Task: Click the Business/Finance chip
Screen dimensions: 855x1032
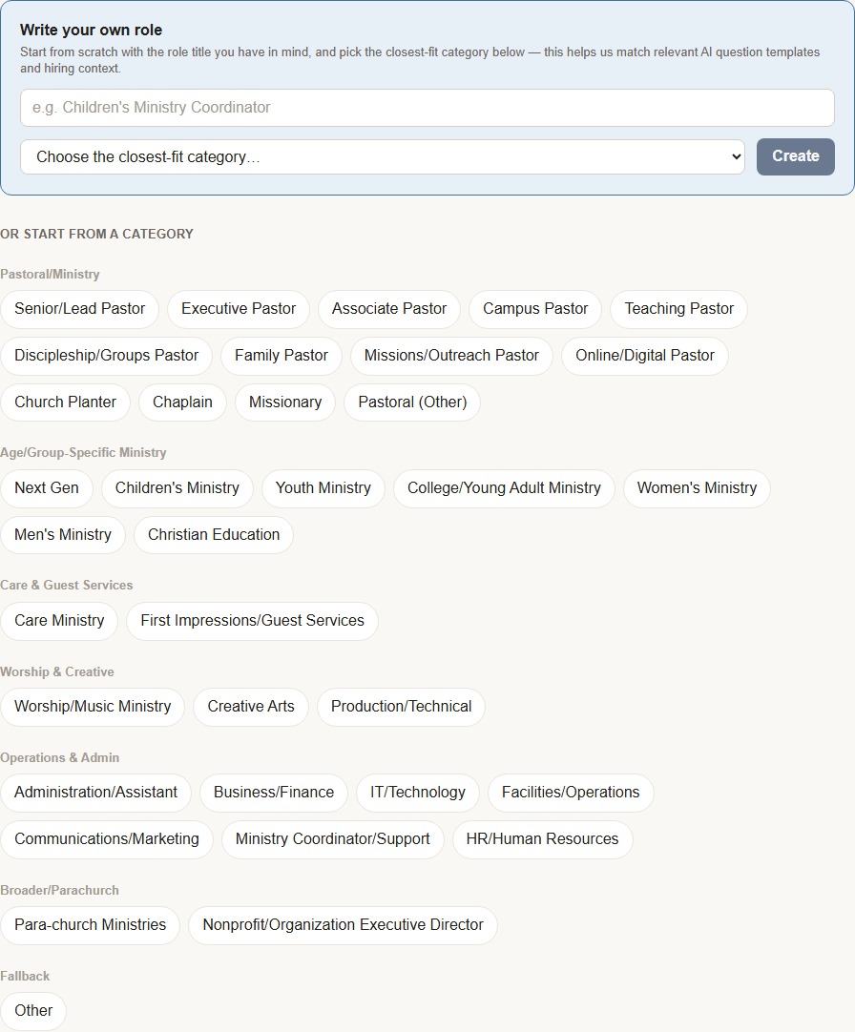Action: click(x=273, y=793)
